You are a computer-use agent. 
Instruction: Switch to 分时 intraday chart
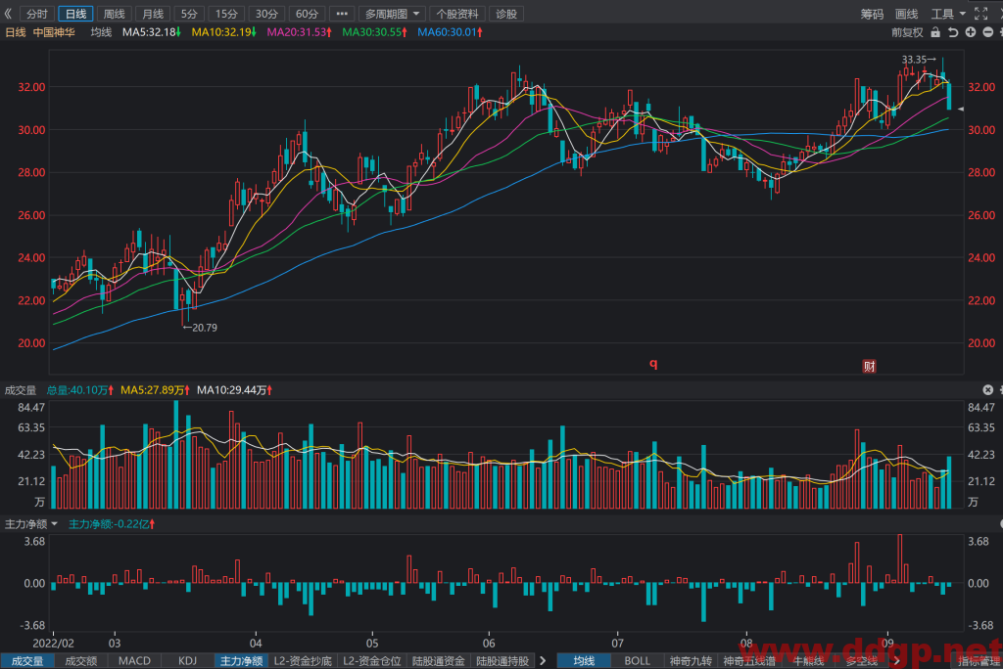click(x=37, y=14)
